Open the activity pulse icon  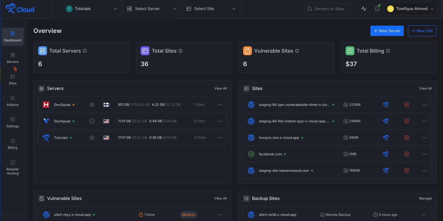(x=363, y=9)
